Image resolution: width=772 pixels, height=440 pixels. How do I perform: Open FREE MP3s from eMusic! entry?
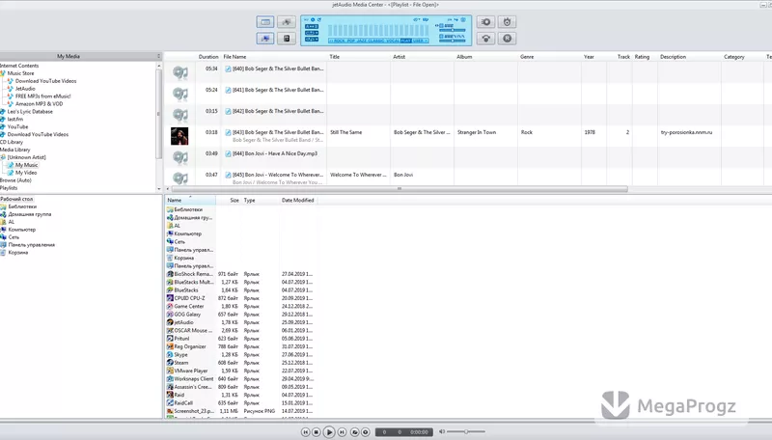(42, 96)
